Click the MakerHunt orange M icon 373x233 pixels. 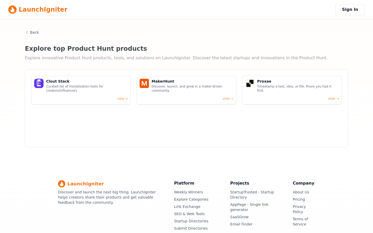point(144,83)
